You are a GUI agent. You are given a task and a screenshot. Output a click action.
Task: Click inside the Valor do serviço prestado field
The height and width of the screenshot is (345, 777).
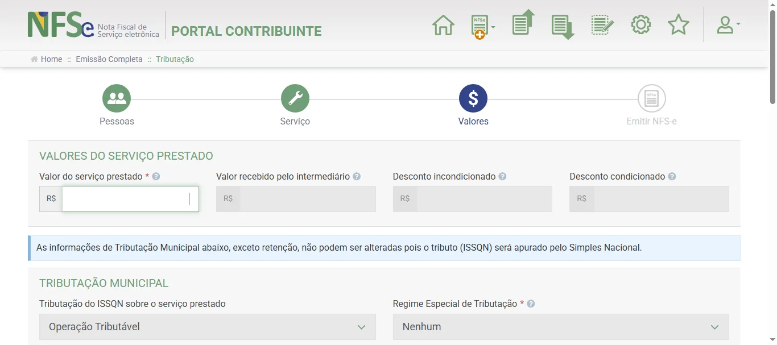130,198
